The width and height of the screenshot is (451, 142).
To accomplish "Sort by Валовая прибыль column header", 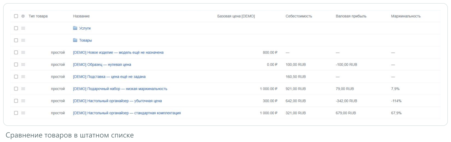I will point(351,16).
